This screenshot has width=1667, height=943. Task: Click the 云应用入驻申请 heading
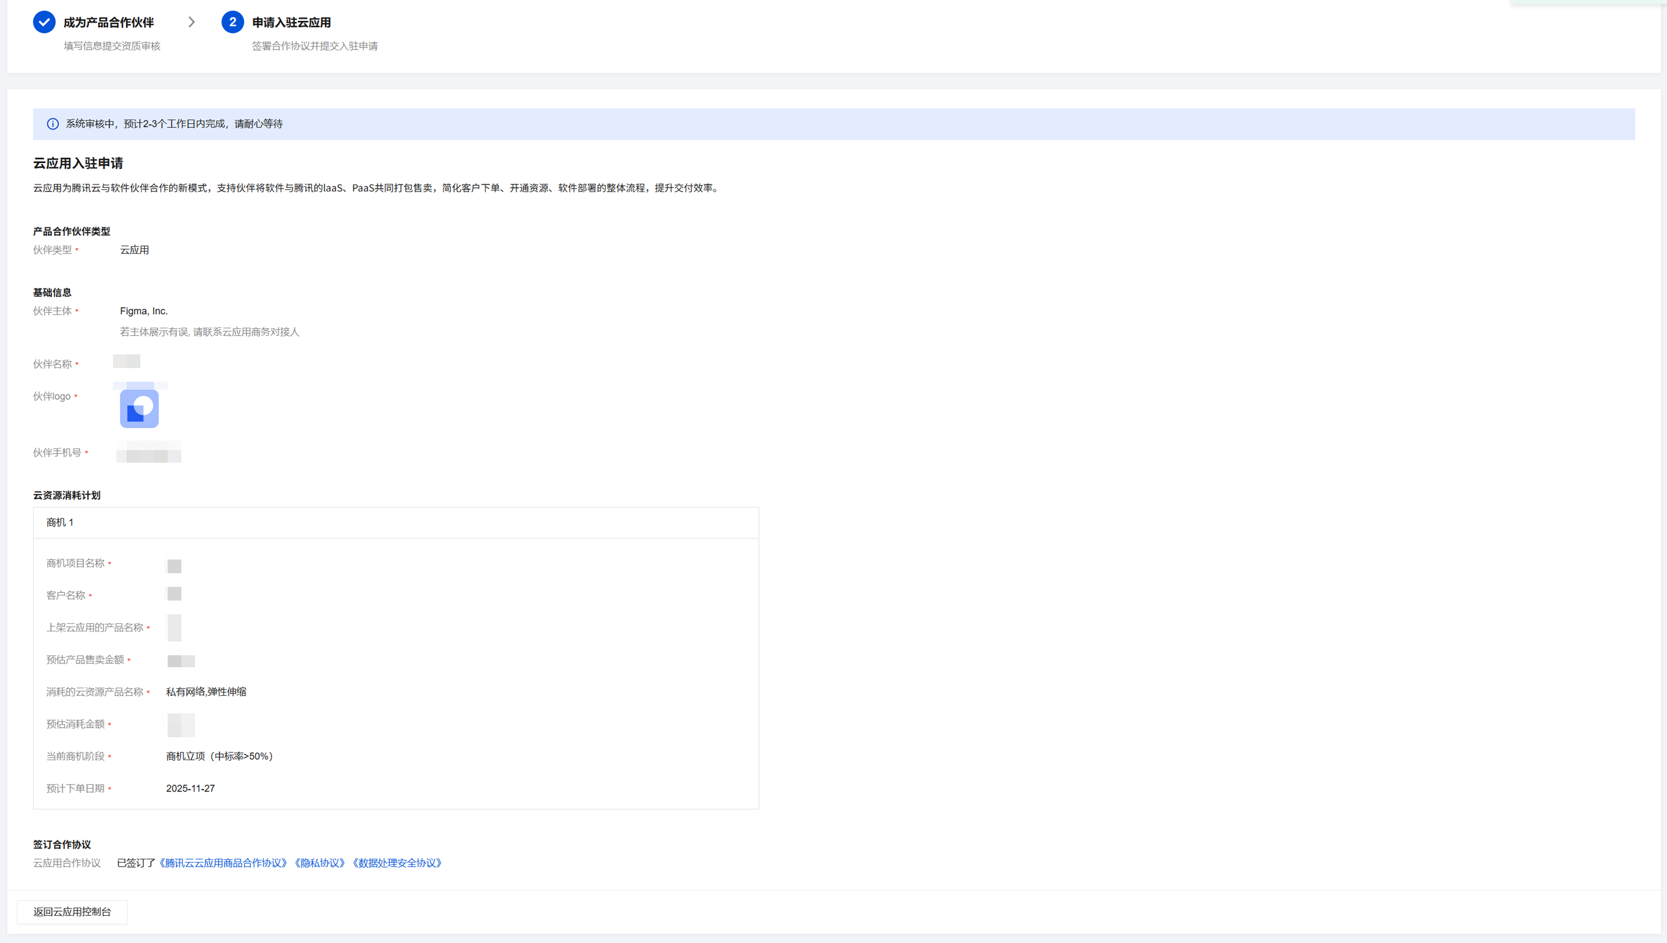click(78, 163)
